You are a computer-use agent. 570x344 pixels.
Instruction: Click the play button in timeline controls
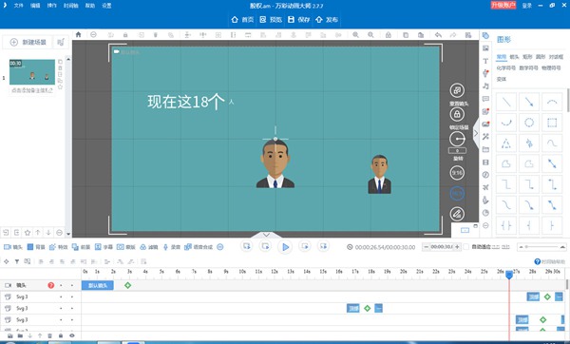[x=285, y=247]
